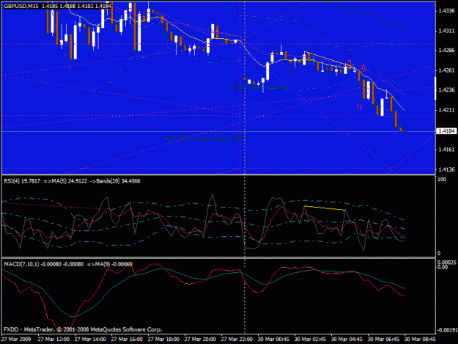Click the 27 Mar 16:00 time label
This screenshot has width=458, height=344.
pos(127,340)
